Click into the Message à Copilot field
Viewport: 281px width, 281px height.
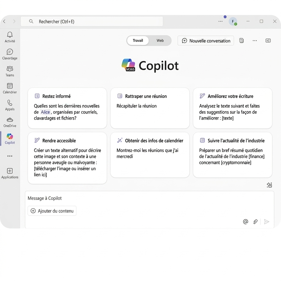(150, 198)
